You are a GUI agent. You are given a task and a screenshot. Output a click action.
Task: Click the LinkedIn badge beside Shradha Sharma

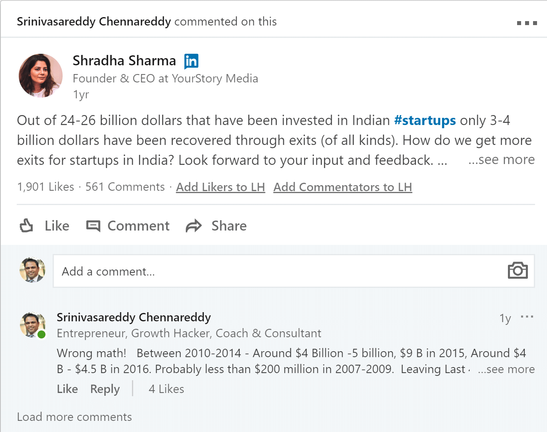(191, 61)
